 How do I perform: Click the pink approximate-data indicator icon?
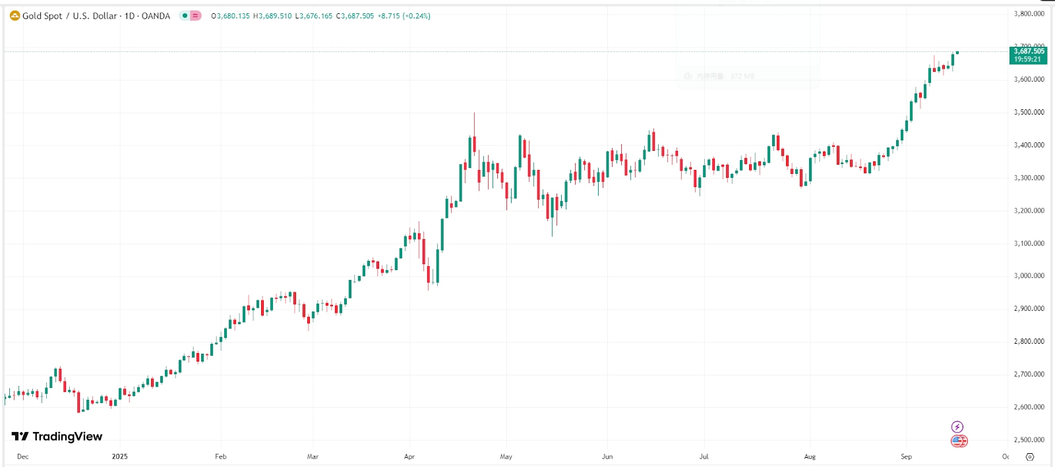pos(196,16)
